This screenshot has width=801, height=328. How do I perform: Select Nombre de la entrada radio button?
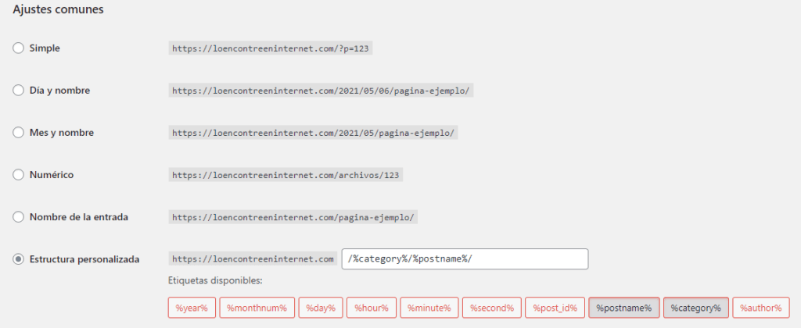[x=19, y=217]
